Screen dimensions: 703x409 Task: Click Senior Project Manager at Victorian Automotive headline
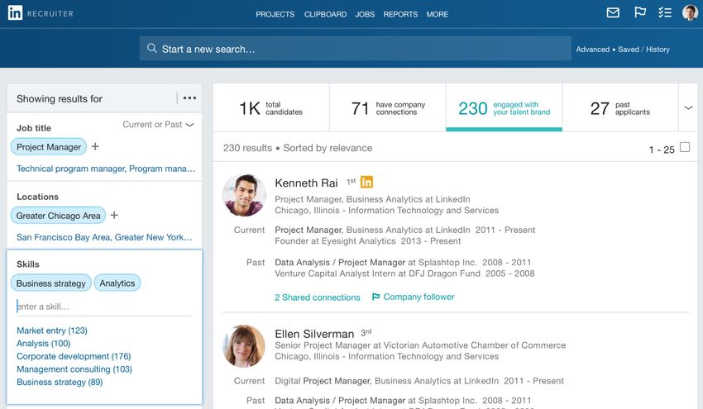(420, 345)
